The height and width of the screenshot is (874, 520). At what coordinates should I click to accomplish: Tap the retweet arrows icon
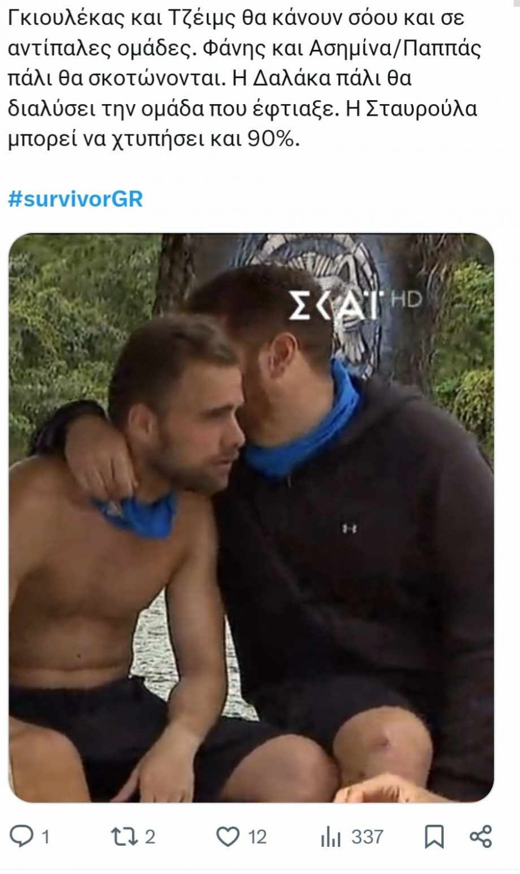point(122,836)
